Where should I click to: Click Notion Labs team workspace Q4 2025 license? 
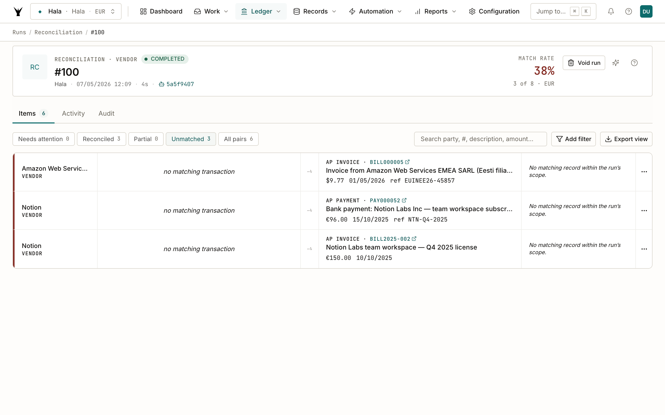click(401, 247)
